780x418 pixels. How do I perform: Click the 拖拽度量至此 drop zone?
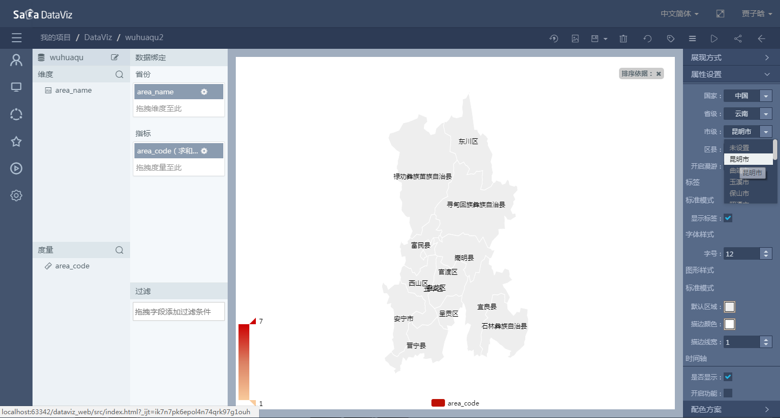(179, 168)
